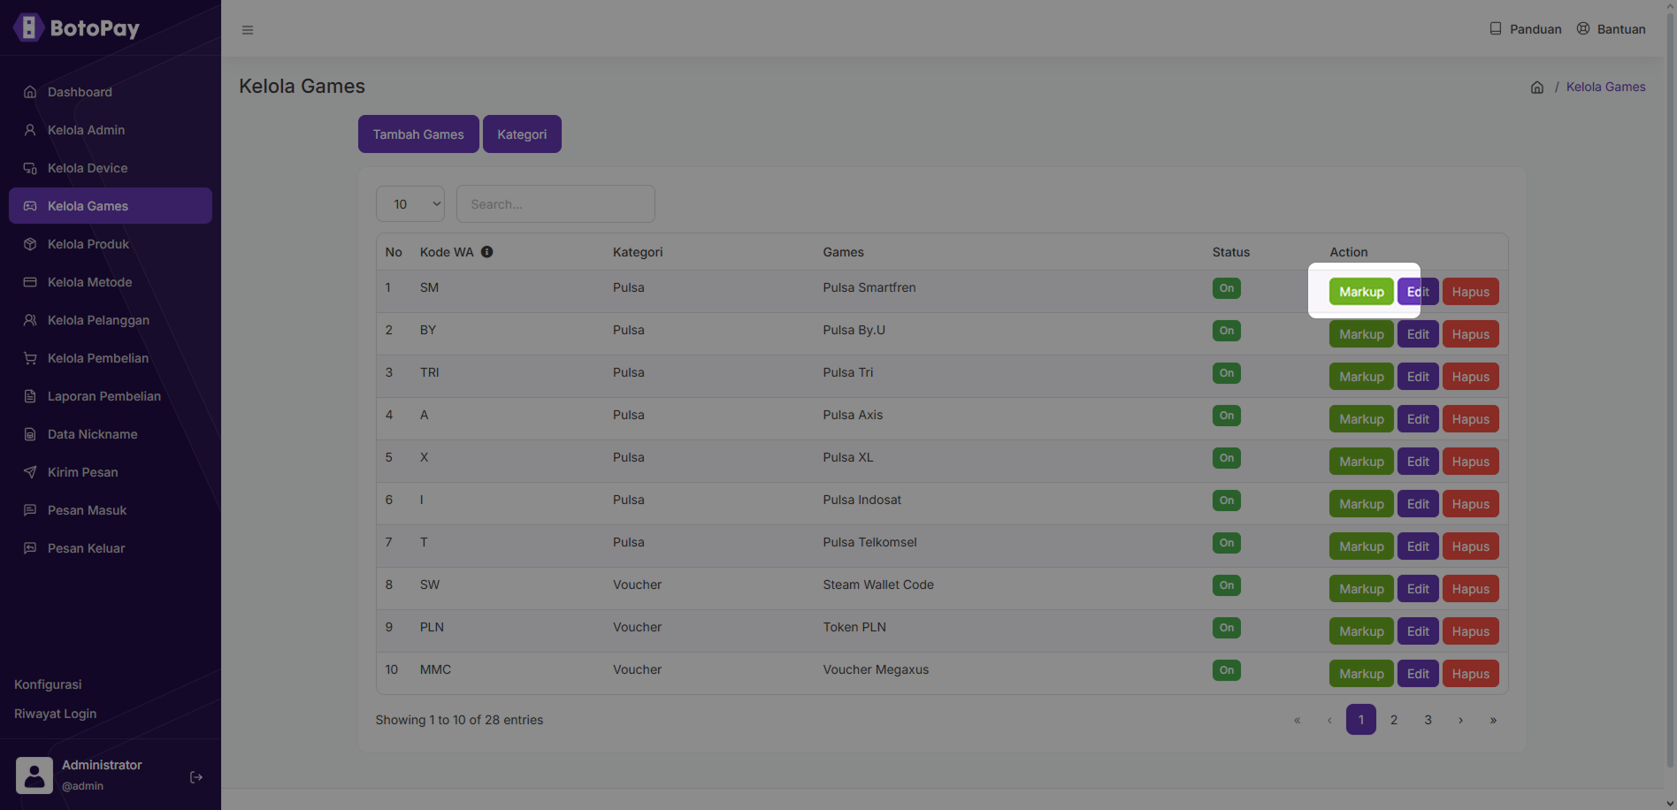
Task: Open Panduan guide in the header
Action: coord(1526,29)
